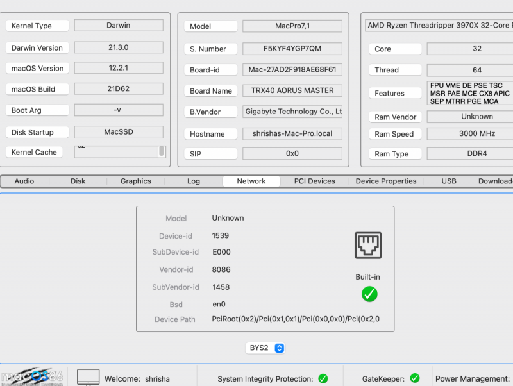Viewport: 513px width, 386px height.
Task: Open the Download tab
Action: 494,181
